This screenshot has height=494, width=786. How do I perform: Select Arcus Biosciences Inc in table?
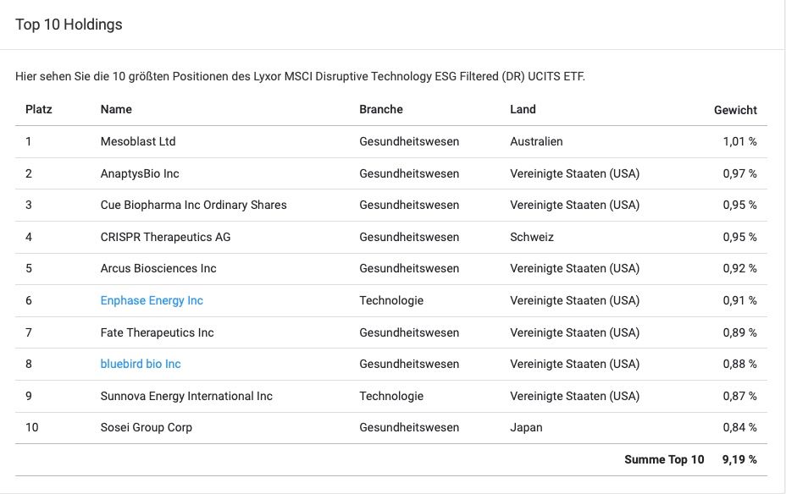[158, 268]
